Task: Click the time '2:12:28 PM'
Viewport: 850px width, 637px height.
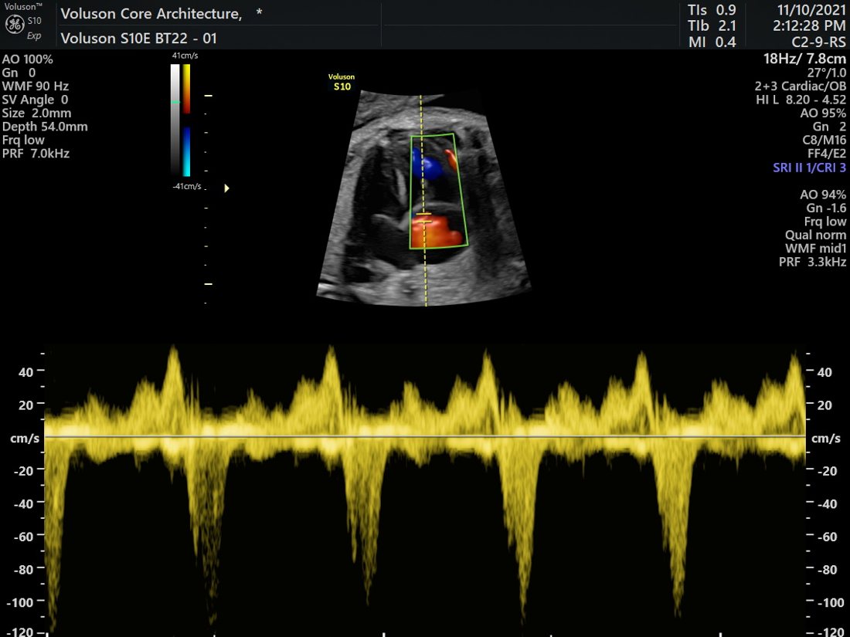Action: point(809,25)
